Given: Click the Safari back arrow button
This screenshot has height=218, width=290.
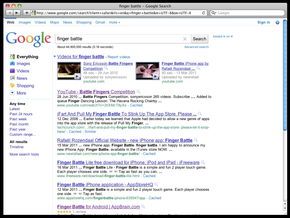Looking at the screenshot, I should point(10,13).
